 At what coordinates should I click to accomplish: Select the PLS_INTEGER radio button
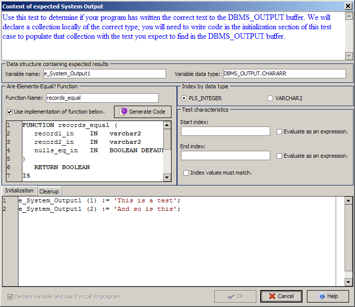184,98
